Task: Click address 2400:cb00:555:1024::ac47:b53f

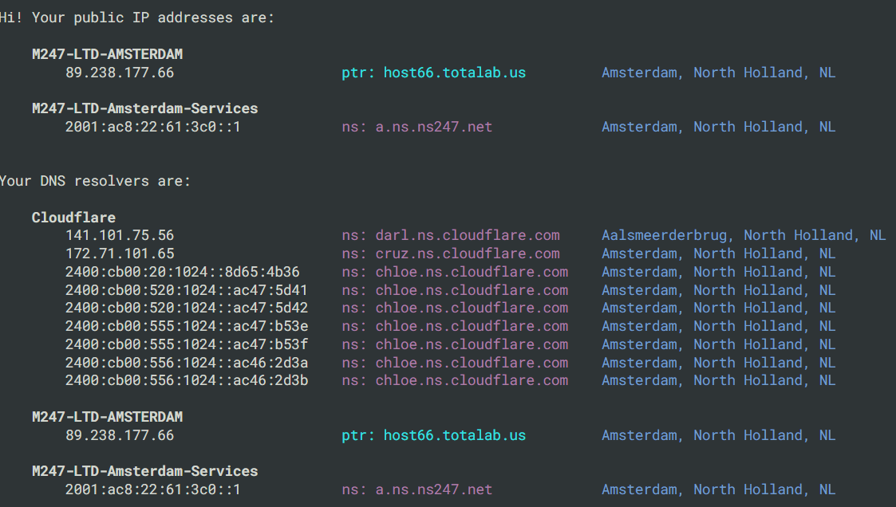Action: point(186,344)
